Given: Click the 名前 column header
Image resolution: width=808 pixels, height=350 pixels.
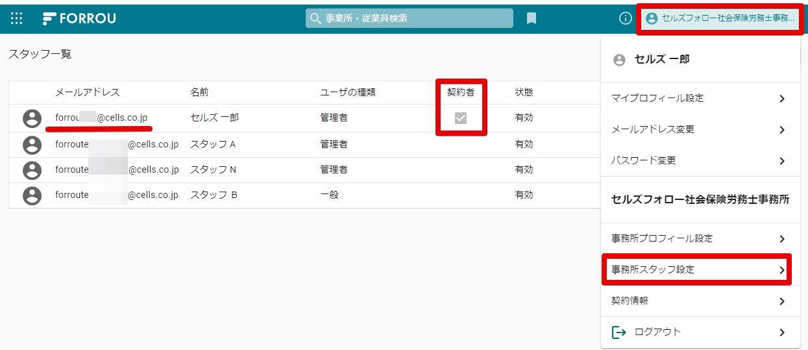Looking at the screenshot, I should [200, 92].
